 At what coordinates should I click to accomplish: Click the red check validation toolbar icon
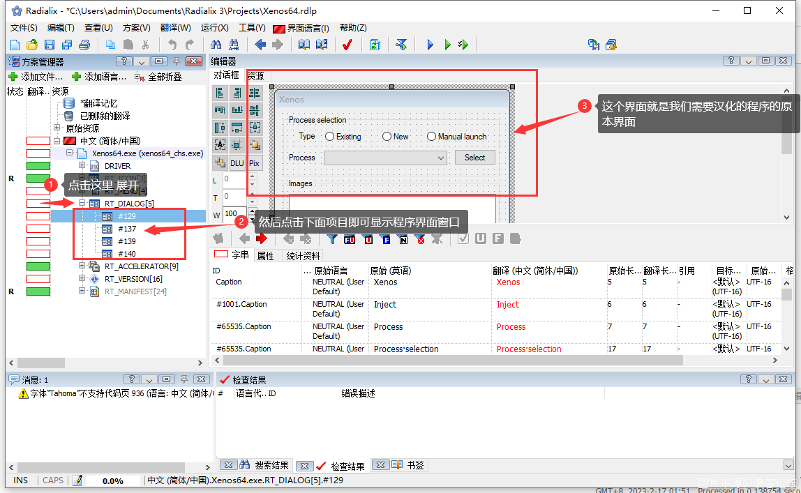[347, 45]
